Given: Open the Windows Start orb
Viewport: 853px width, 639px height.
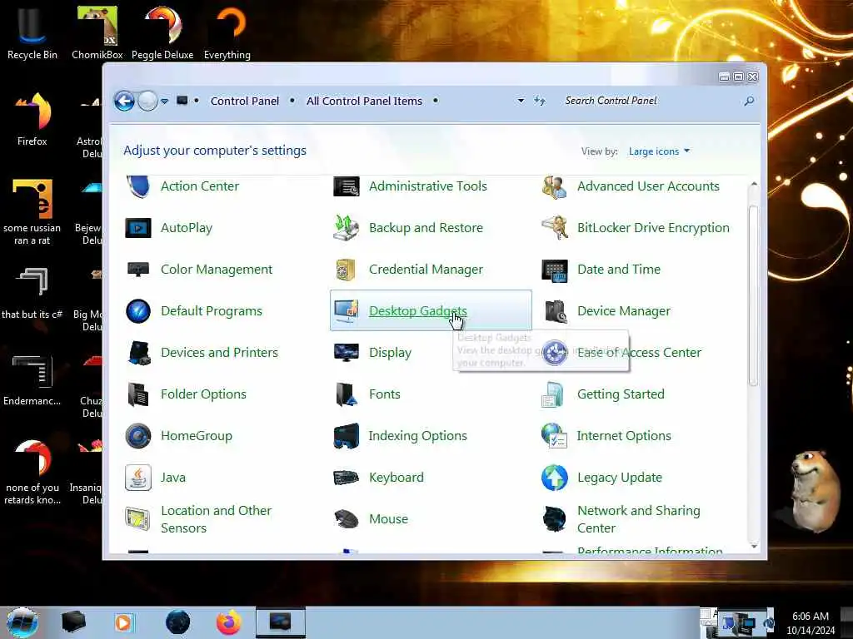Looking at the screenshot, I should click(22, 622).
